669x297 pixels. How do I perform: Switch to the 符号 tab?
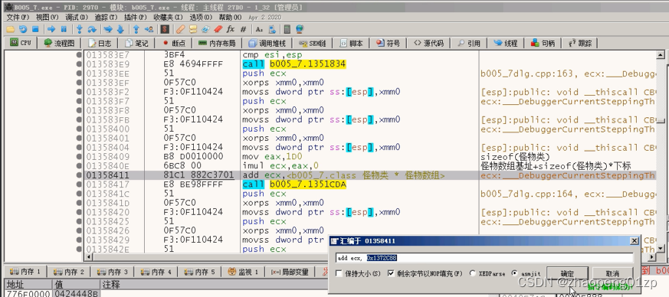(389, 43)
